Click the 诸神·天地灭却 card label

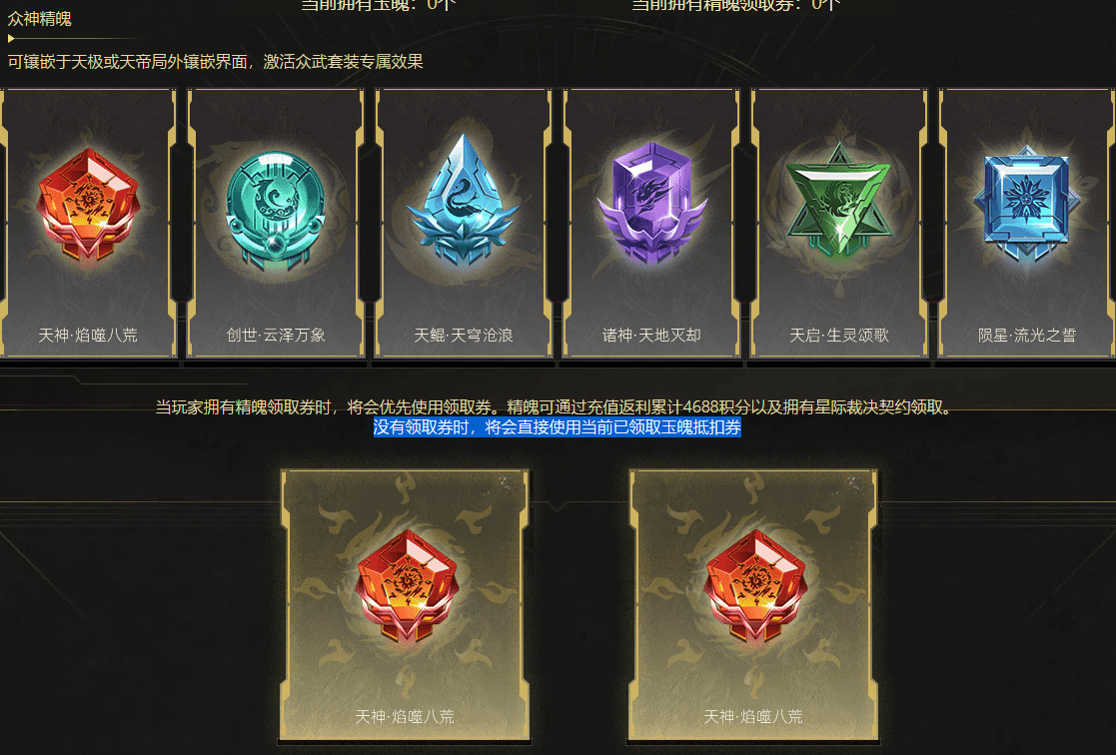tap(651, 336)
